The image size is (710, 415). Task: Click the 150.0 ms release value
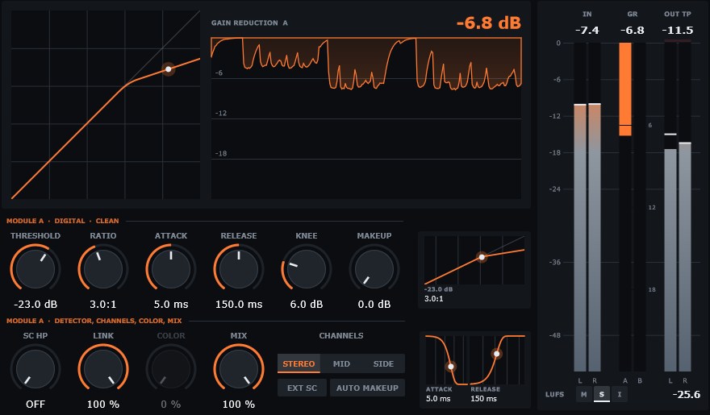click(x=239, y=305)
